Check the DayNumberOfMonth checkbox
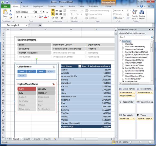156x146 pixels. click(x=123, y=60)
